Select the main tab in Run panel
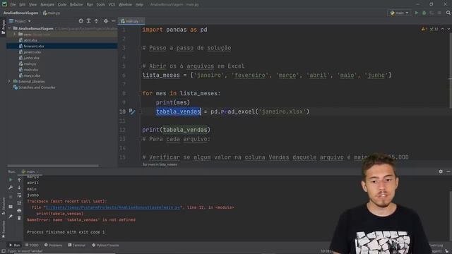This screenshot has width=452, height=254. (30, 171)
